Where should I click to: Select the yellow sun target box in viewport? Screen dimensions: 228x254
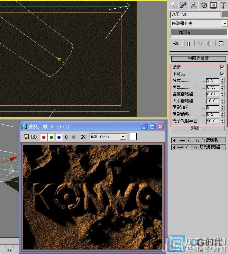(x=60, y=60)
